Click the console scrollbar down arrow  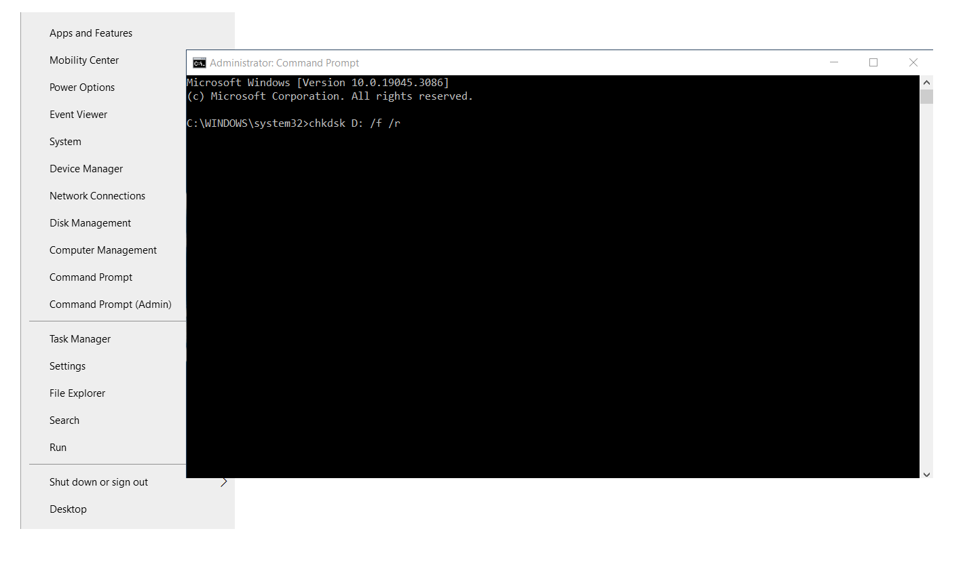pos(926,475)
